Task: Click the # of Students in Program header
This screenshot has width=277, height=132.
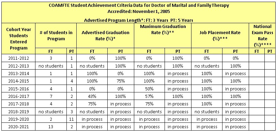Action: click(56, 35)
